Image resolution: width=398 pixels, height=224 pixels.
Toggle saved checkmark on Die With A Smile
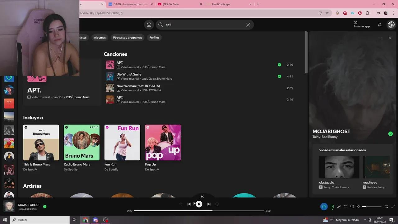[279, 76]
